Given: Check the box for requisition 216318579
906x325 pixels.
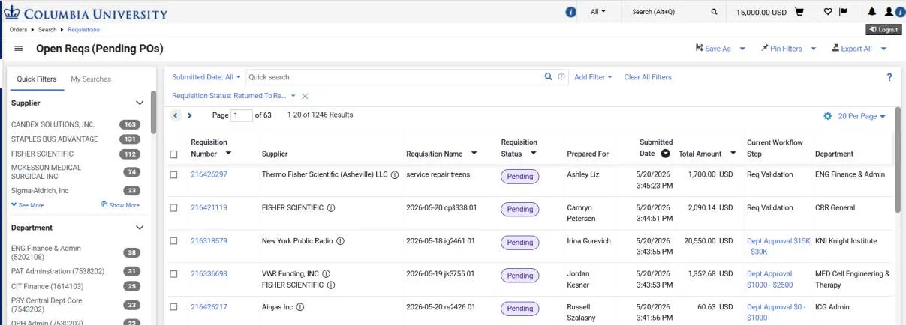Looking at the screenshot, I should click(x=174, y=241).
